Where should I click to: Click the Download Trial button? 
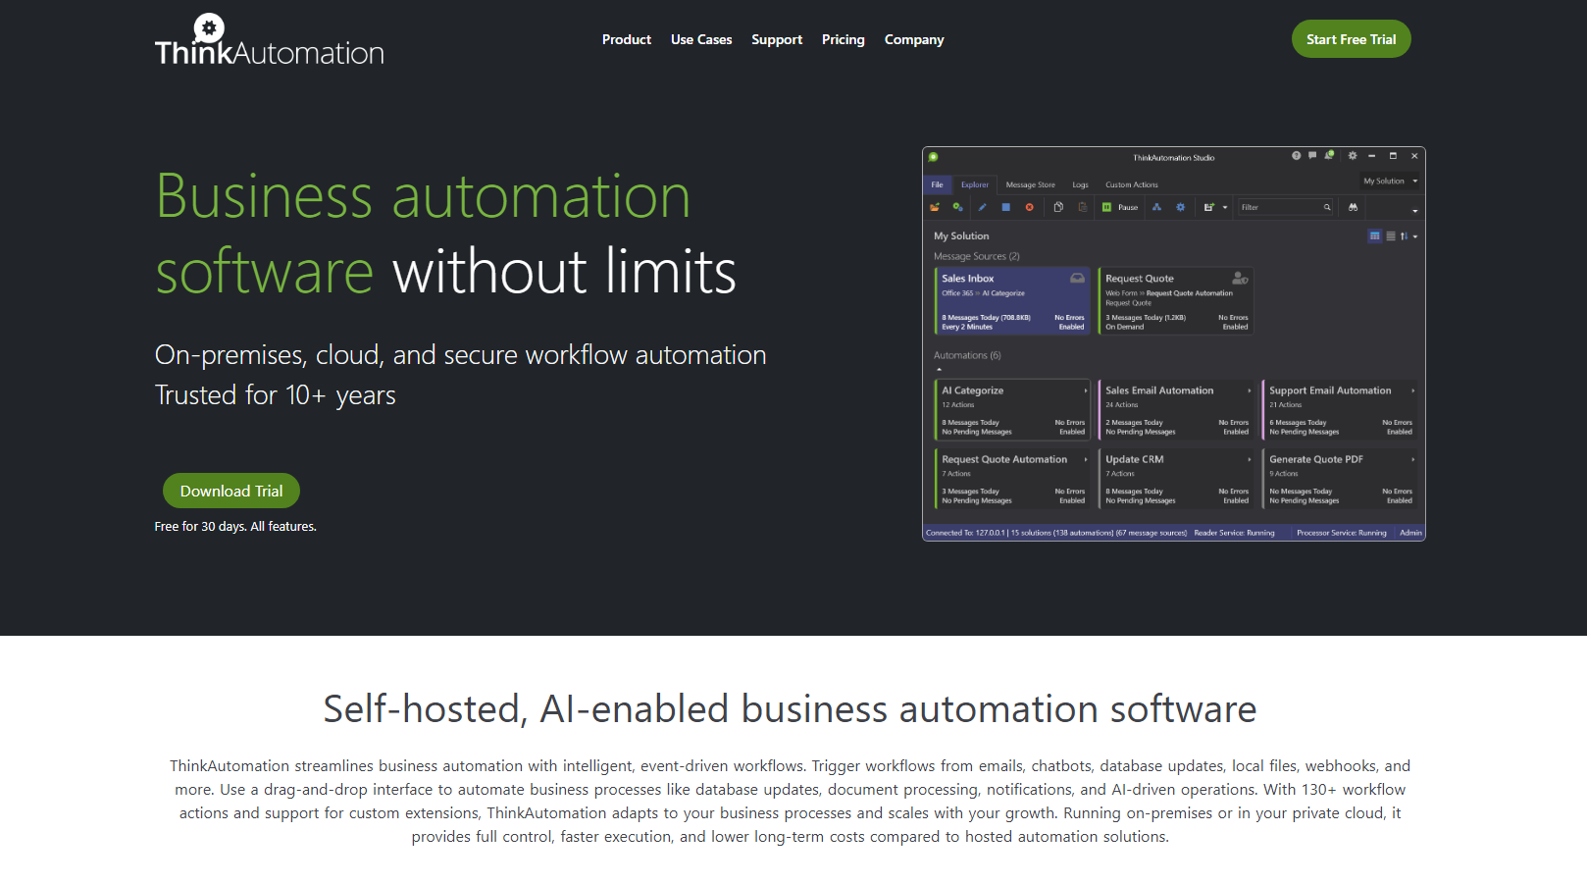230,491
